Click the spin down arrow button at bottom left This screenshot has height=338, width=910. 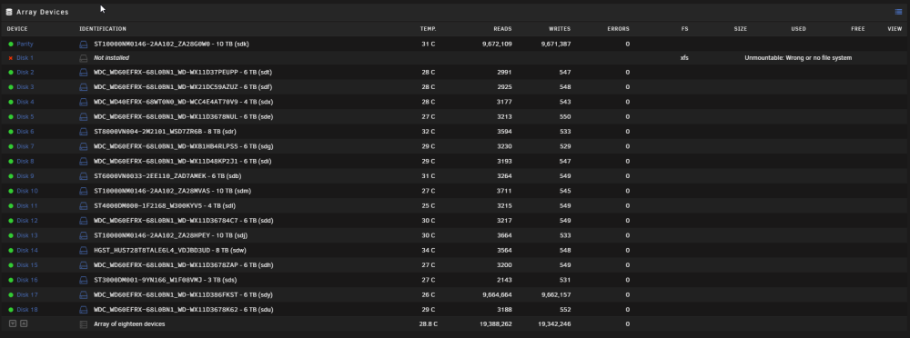point(13,323)
